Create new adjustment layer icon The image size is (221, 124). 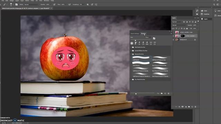186,107
